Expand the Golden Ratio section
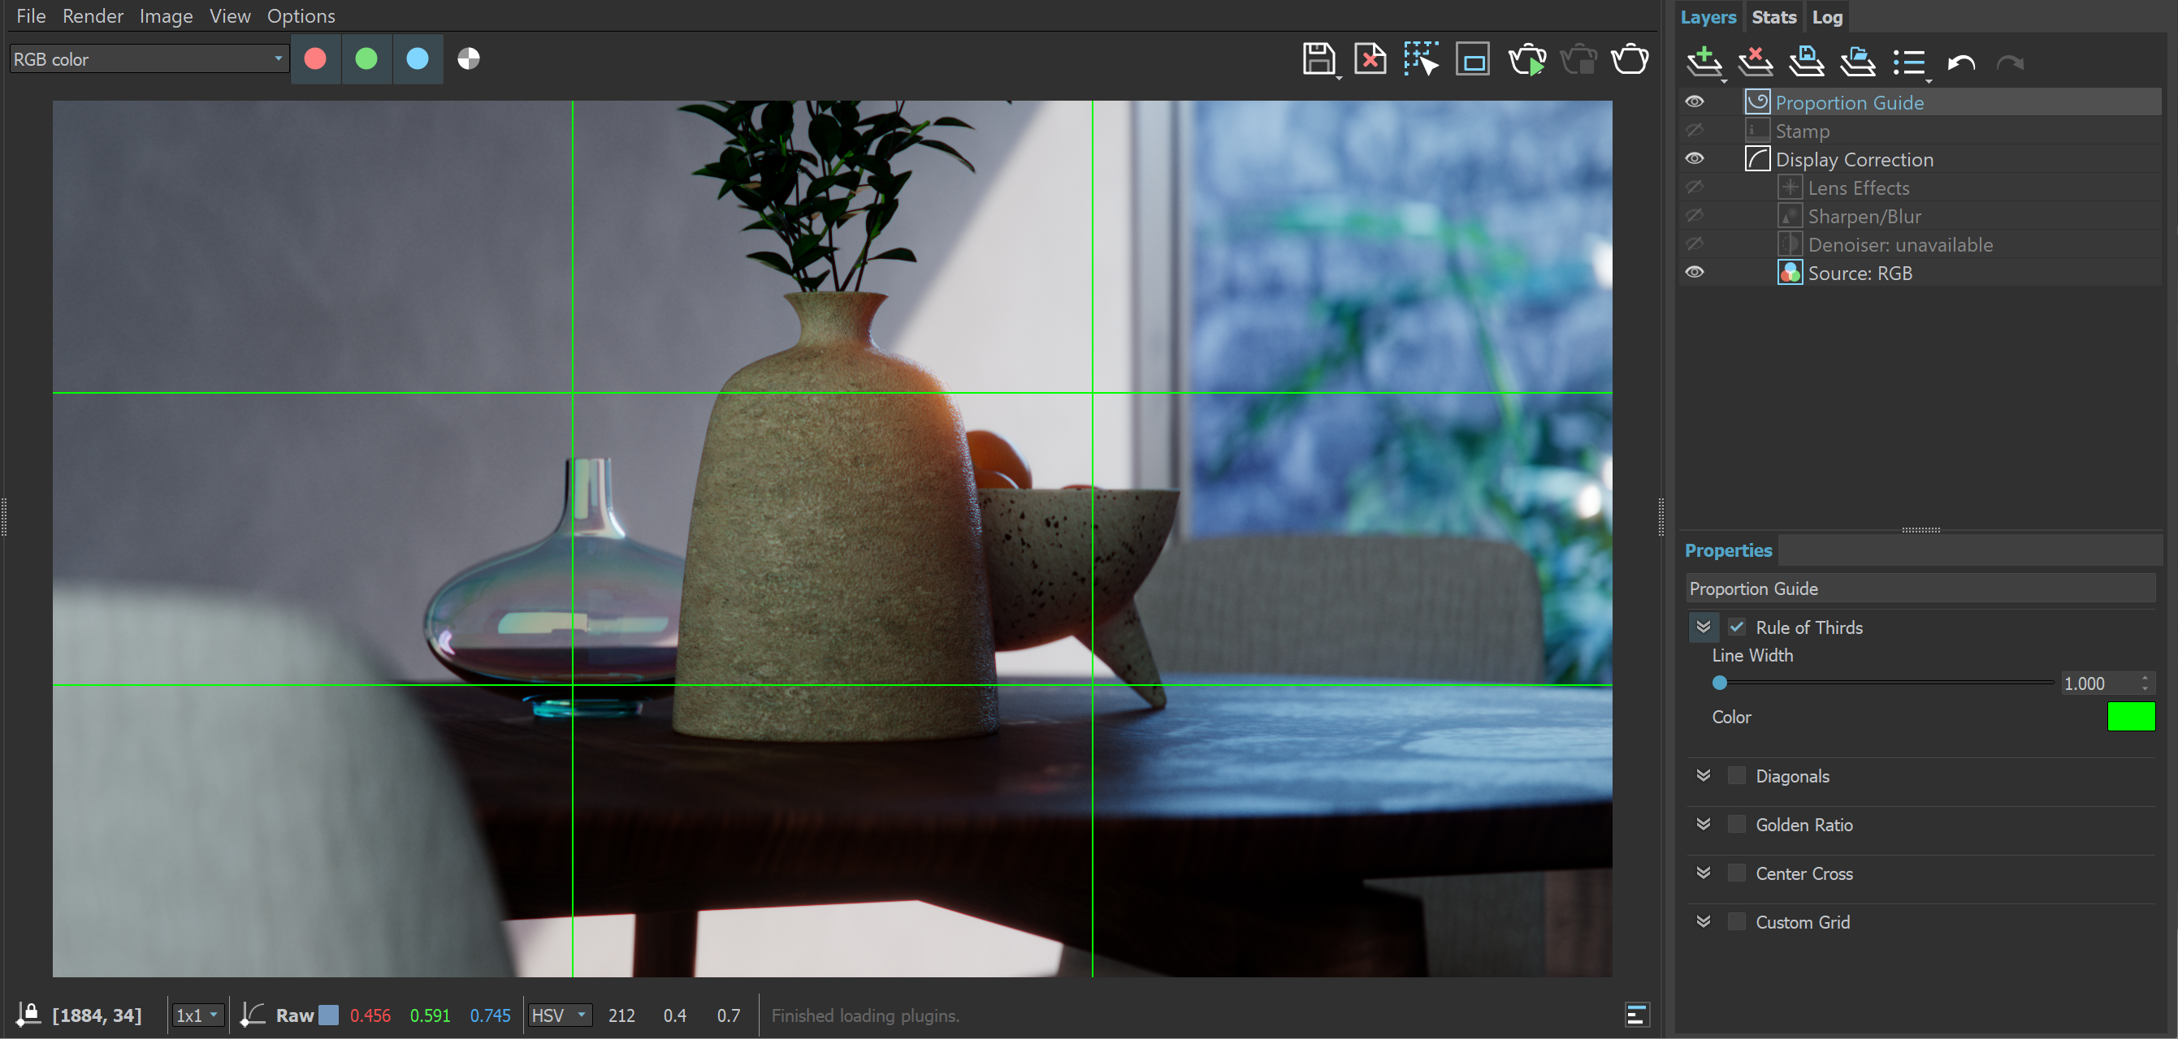2178x1039 pixels. 1704,825
